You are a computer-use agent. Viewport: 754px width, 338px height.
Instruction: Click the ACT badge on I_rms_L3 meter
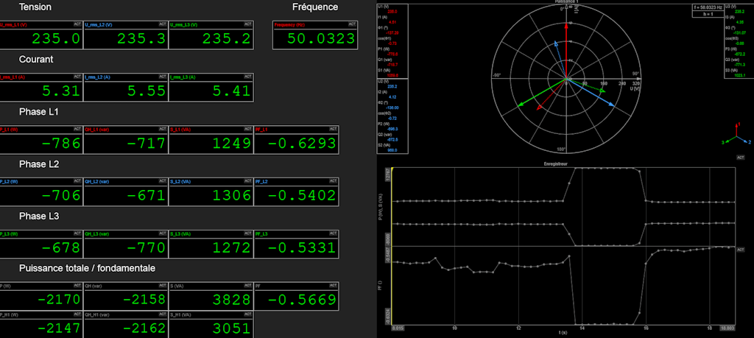pyautogui.click(x=248, y=76)
